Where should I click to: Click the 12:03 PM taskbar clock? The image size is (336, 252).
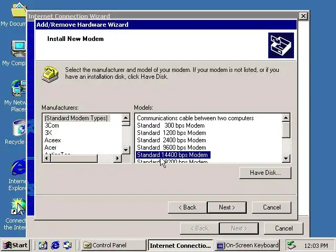point(316,245)
